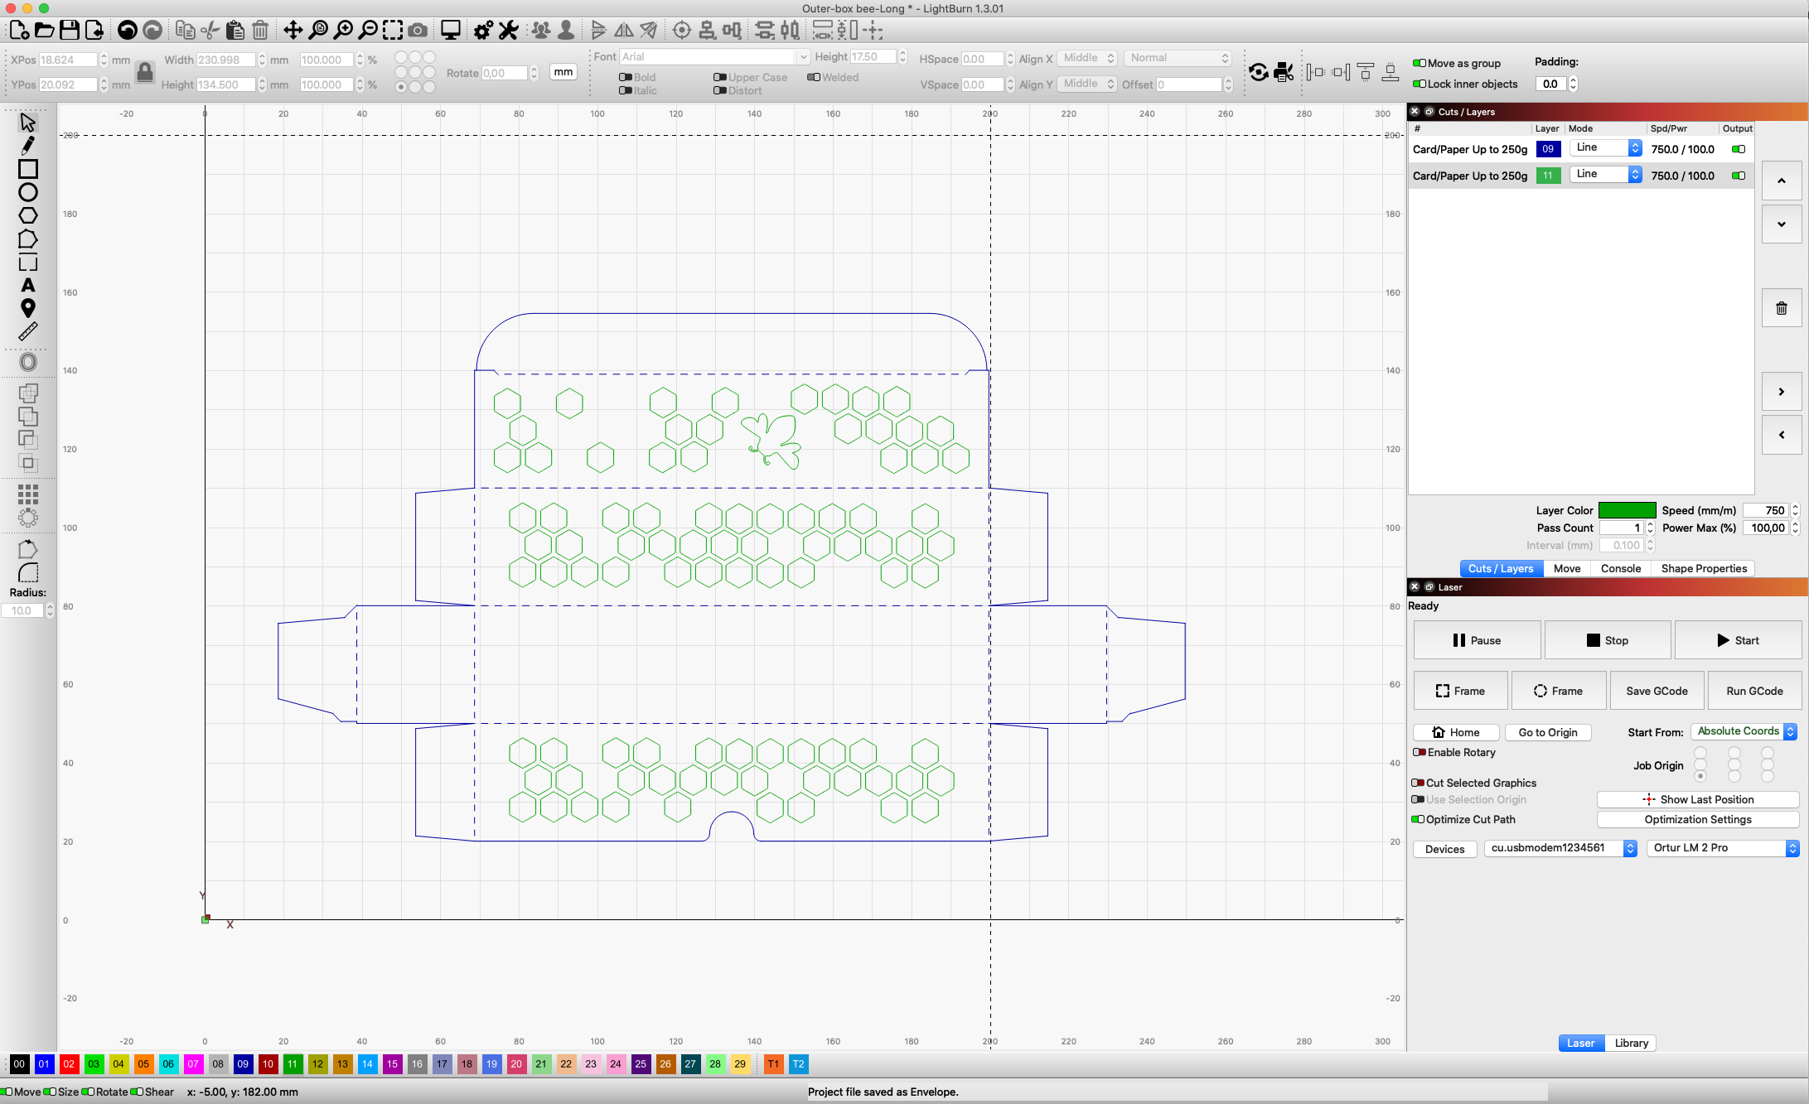1809x1104 pixels.
Task: Expand the Cuts / Layers panel
Action: [x=1429, y=111]
